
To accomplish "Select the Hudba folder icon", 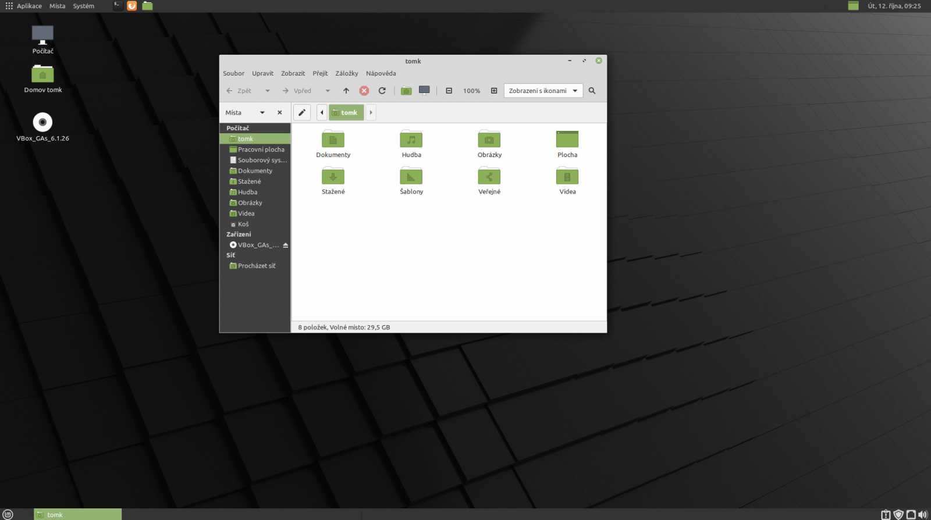I will (411, 140).
